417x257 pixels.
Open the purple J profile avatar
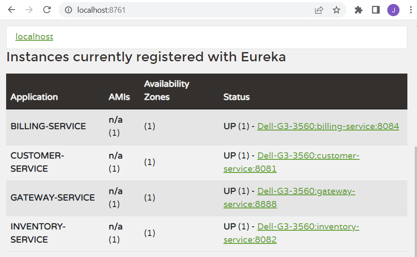(393, 10)
